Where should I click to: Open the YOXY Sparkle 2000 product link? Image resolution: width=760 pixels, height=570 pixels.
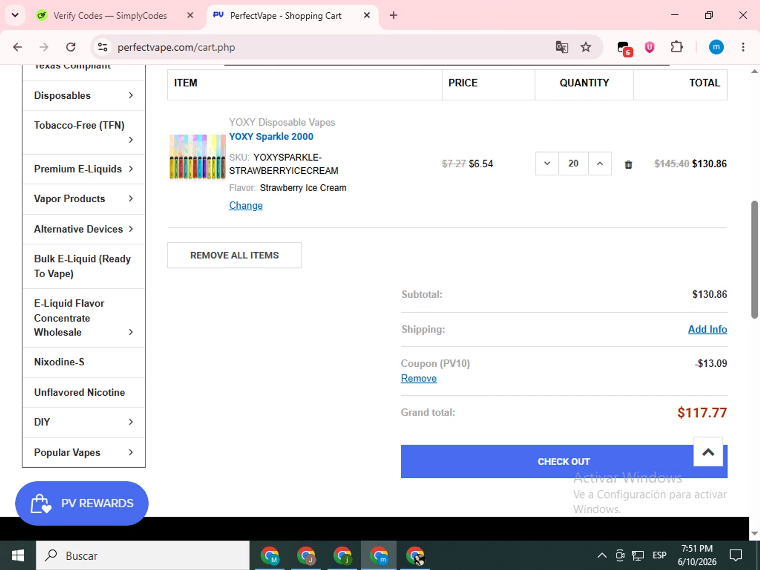[x=271, y=137]
